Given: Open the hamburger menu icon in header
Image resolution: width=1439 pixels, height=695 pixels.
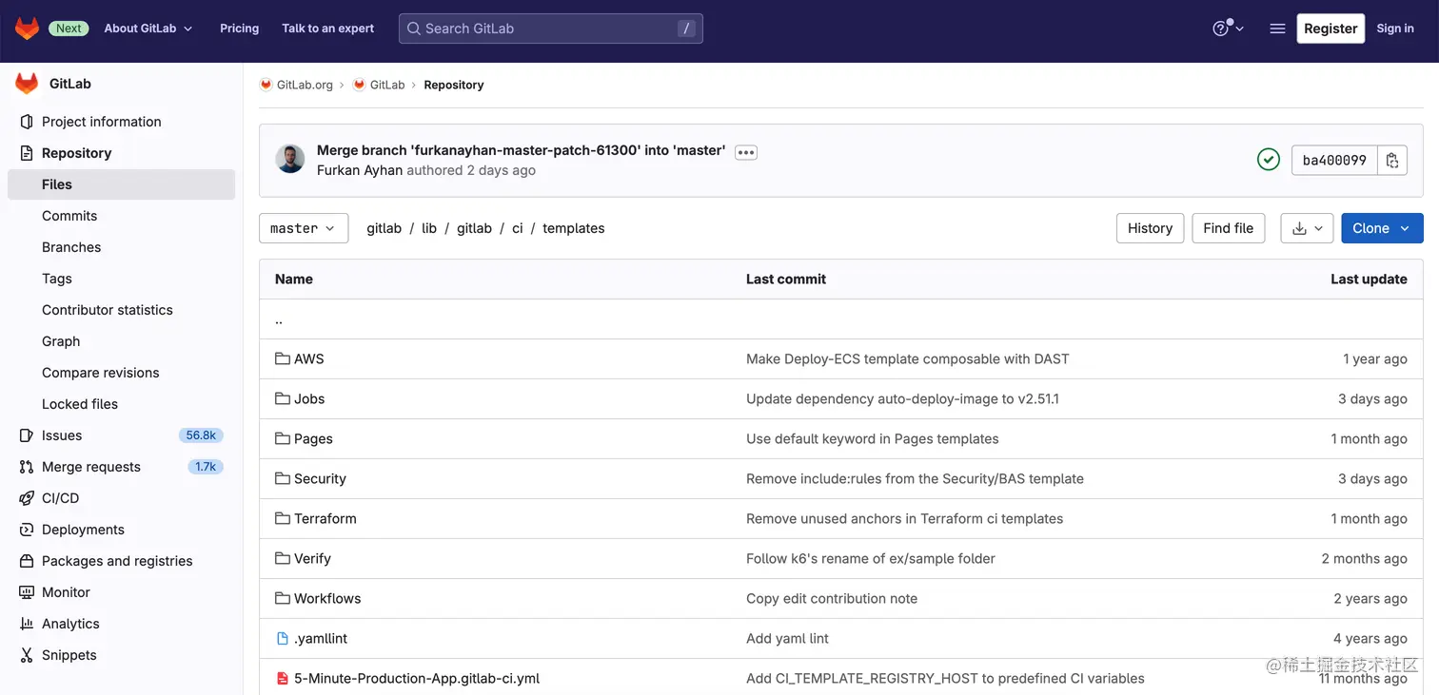Looking at the screenshot, I should (x=1277, y=29).
